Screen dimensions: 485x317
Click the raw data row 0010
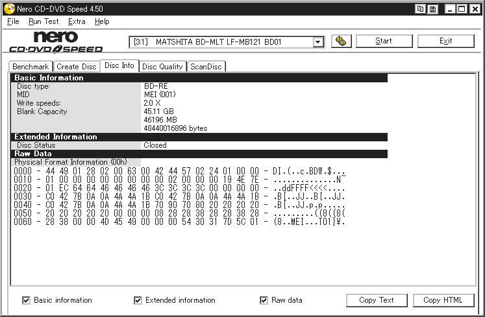tap(179, 180)
